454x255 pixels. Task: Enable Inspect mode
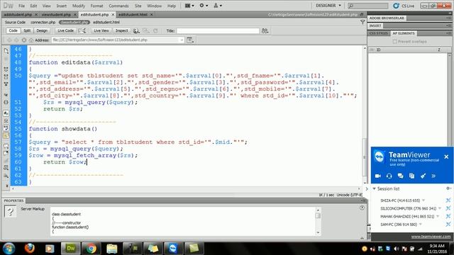[x=121, y=30]
